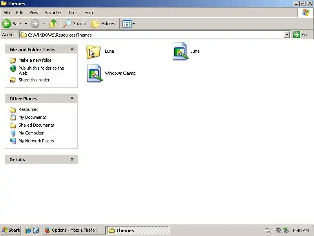The image size is (314, 236).
Task: Open the Tools menu
Action: (x=73, y=13)
